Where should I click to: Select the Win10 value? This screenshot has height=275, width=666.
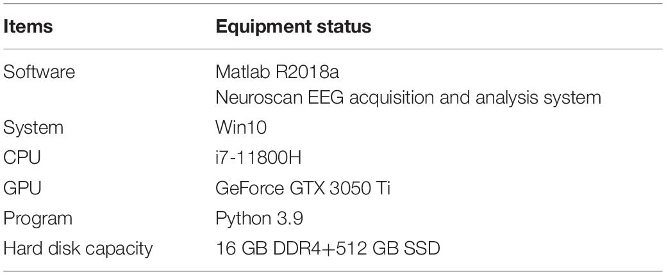241,127
